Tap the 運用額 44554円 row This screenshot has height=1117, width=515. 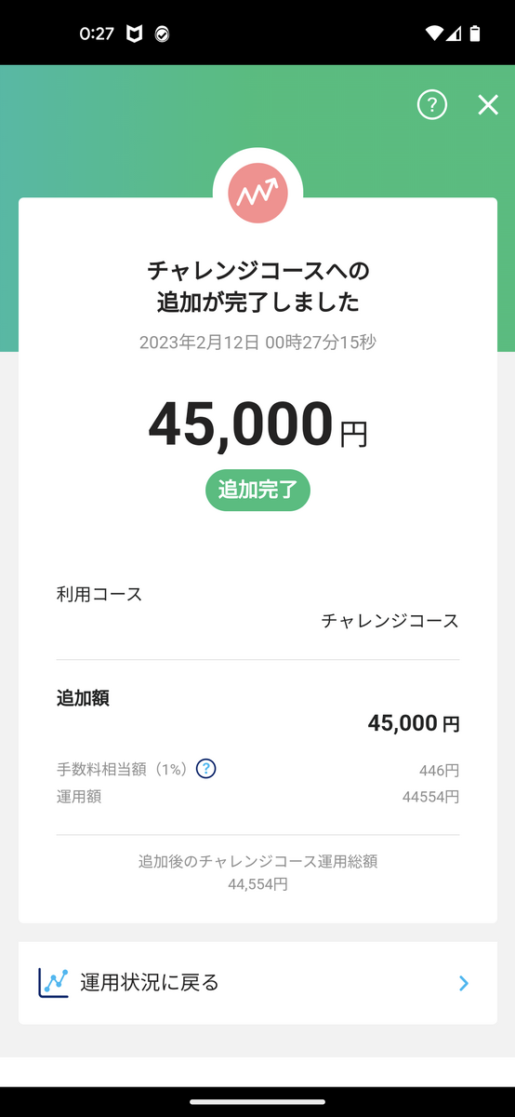coord(257,797)
